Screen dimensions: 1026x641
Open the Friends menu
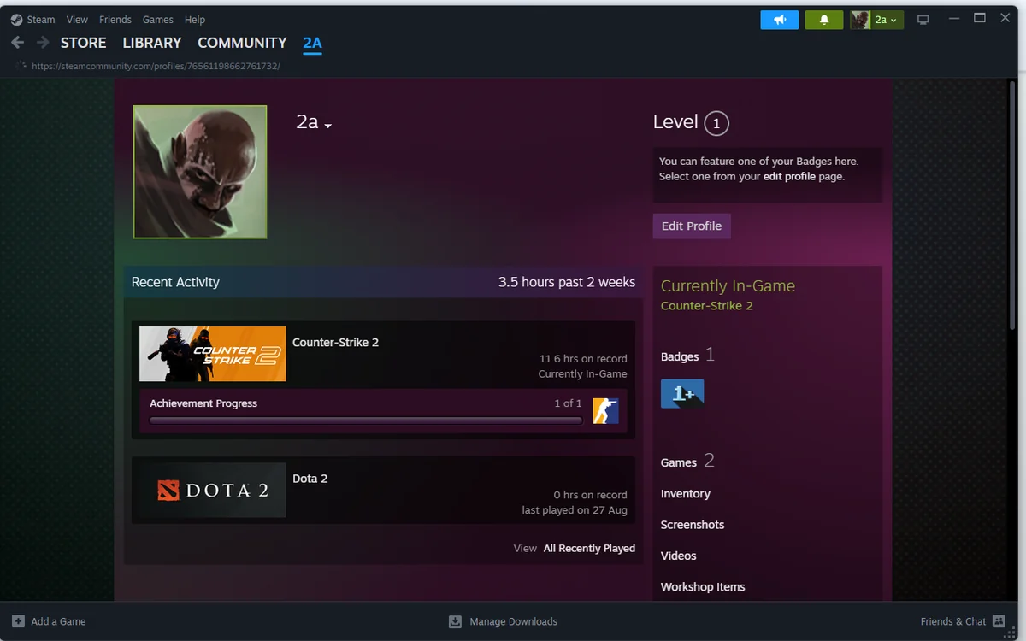[115, 20]
